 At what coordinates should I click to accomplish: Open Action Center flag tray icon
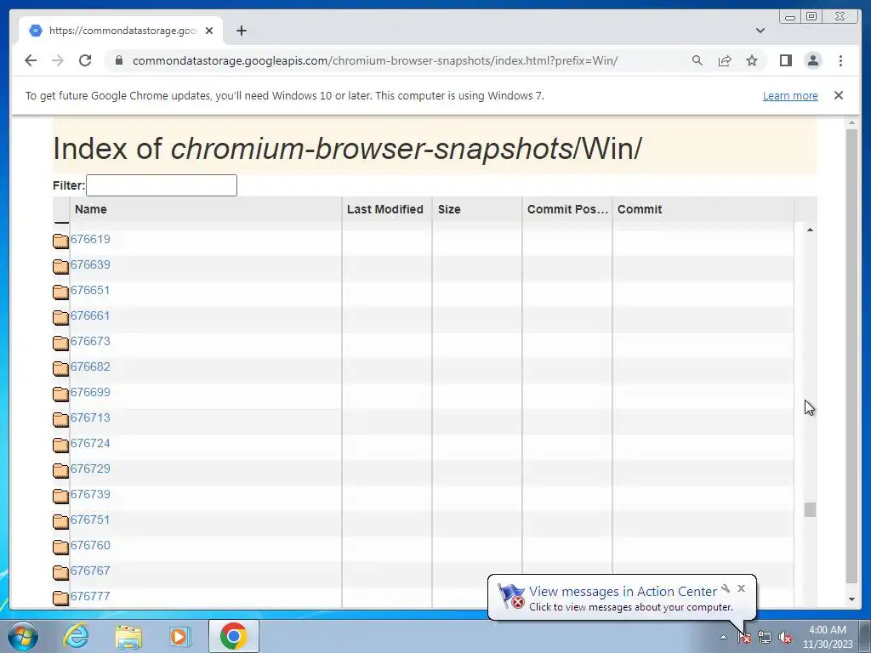(744, 638)
